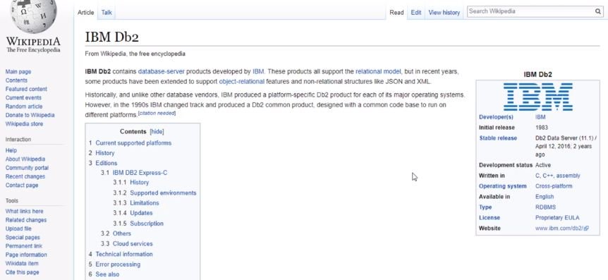Visit the Wikipedia store link
This screenshot has height=280, width=608.
[x=24, y=123]
